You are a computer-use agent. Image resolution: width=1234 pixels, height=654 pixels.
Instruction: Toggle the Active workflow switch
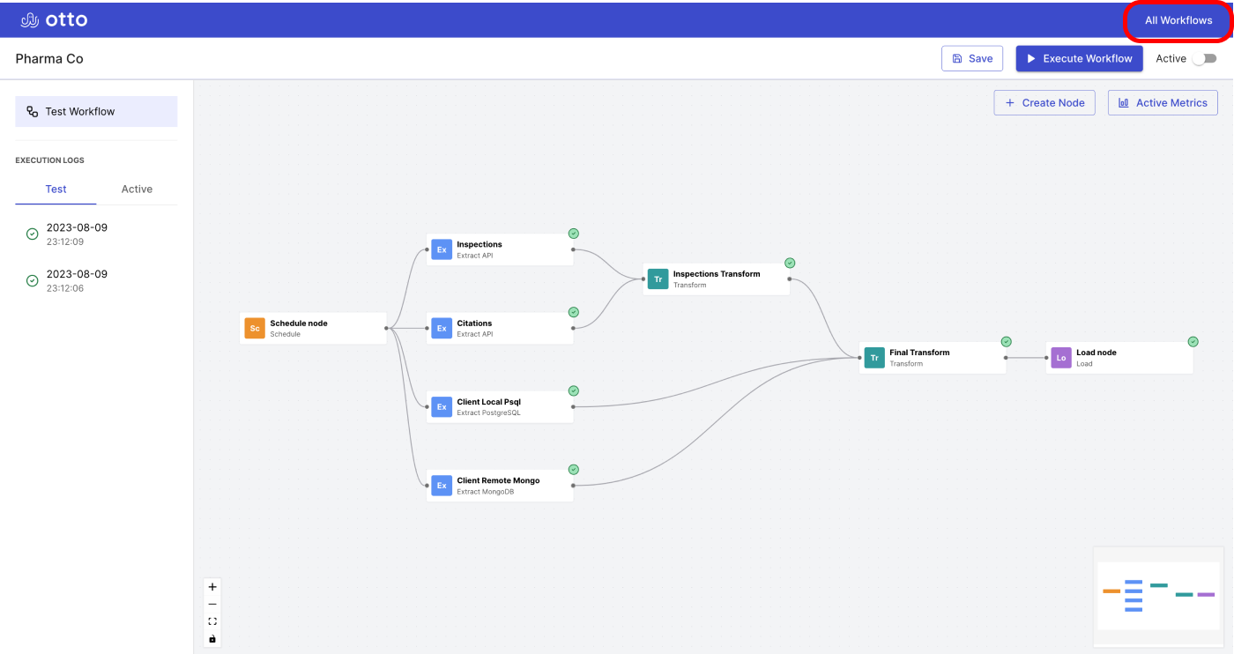click(x=1204, y=58)
